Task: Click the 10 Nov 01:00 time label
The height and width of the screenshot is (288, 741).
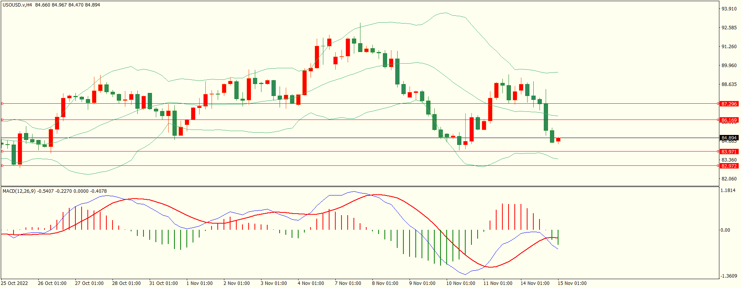Action: click(461, 283)
